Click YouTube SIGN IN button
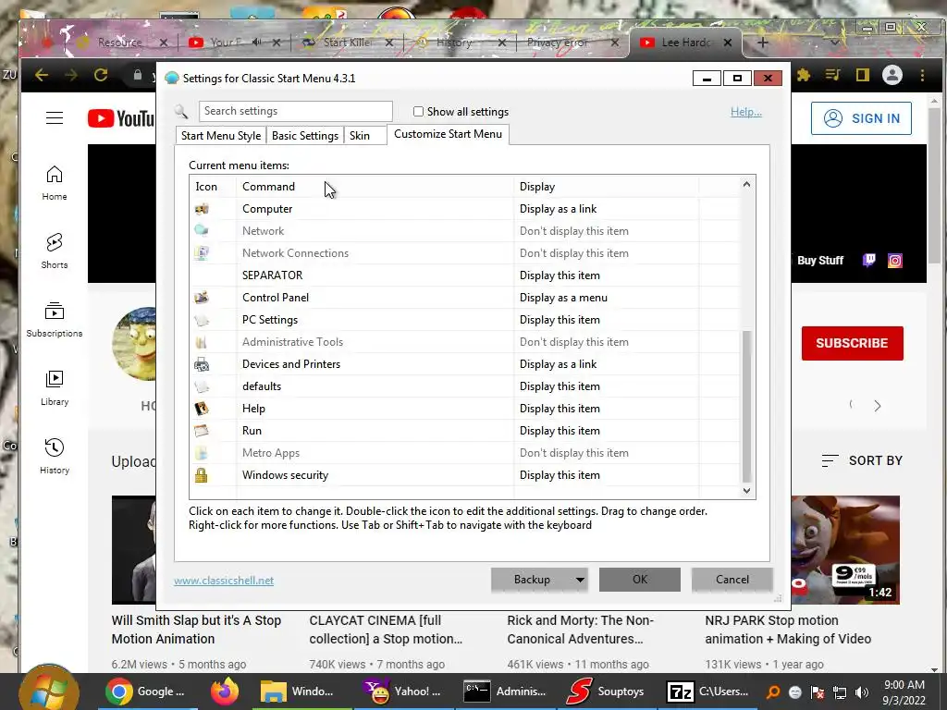947x710 pixels. click(x=861, y=118)
